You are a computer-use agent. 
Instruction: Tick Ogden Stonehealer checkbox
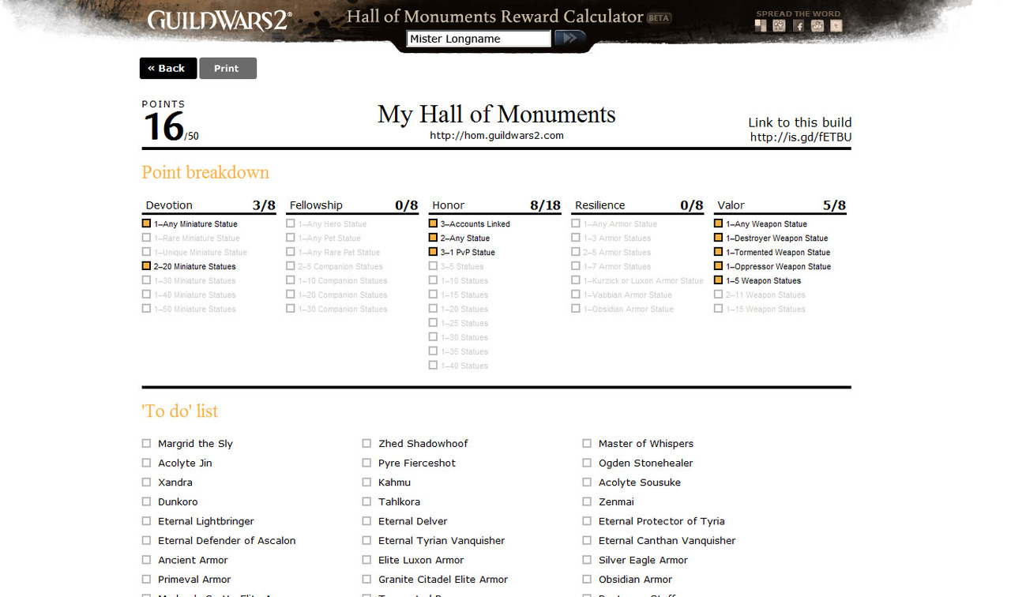(587, 463)
